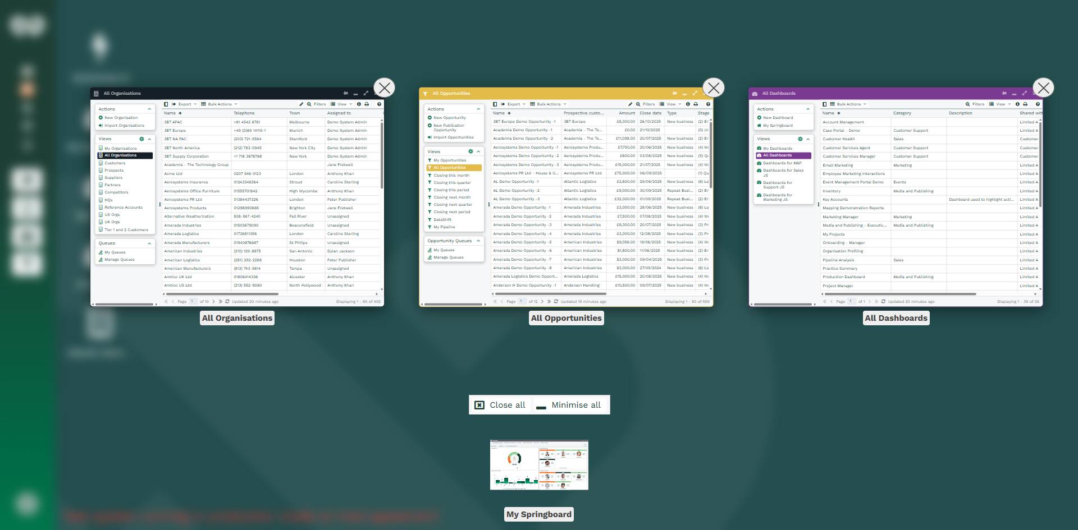Click last page arrow in All Opportunities footer
The width and height of the screenshot is (1078, 530).
click(x=549, y=302)
